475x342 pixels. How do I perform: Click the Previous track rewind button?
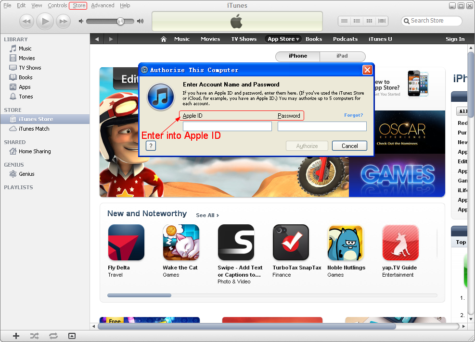[x=26, y=21]
